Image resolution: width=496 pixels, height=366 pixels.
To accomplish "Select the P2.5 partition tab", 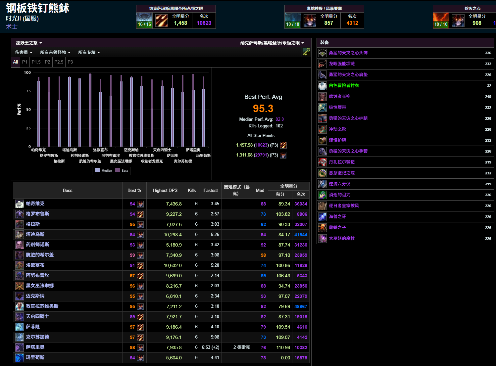I will click(59, 62).
